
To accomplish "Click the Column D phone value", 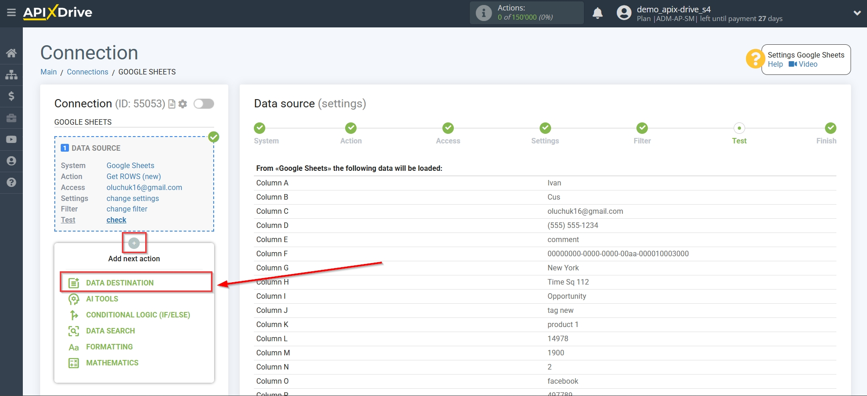I will [x=573, y=226].
